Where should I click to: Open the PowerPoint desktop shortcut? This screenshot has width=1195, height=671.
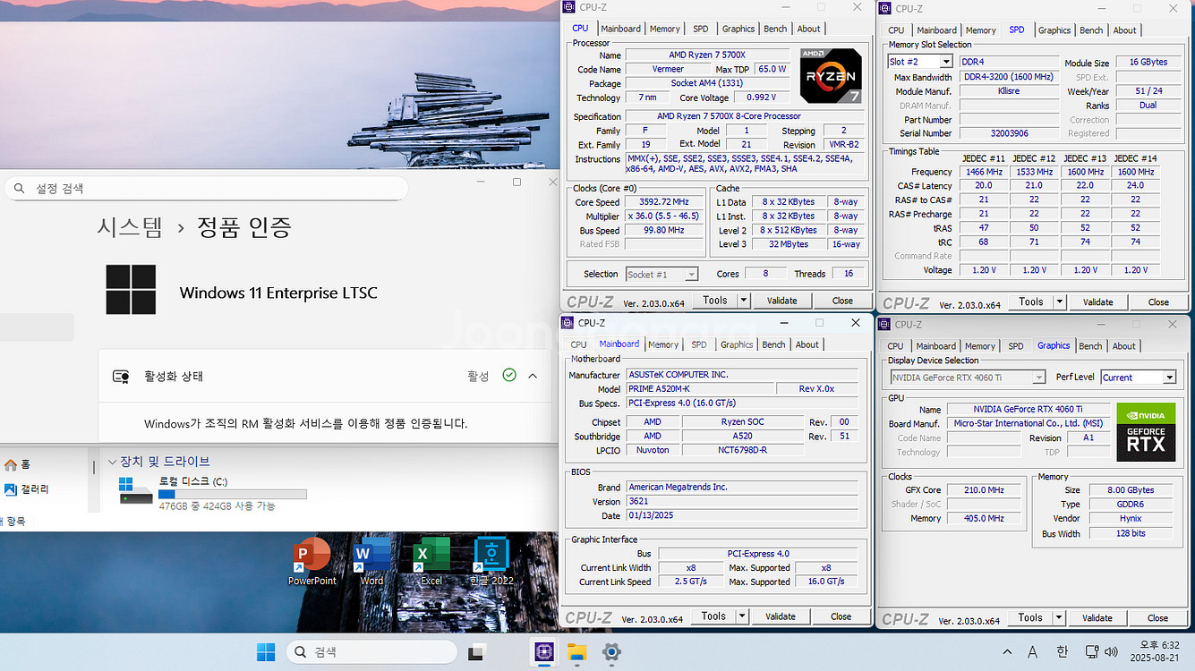(x=312, y=562)
